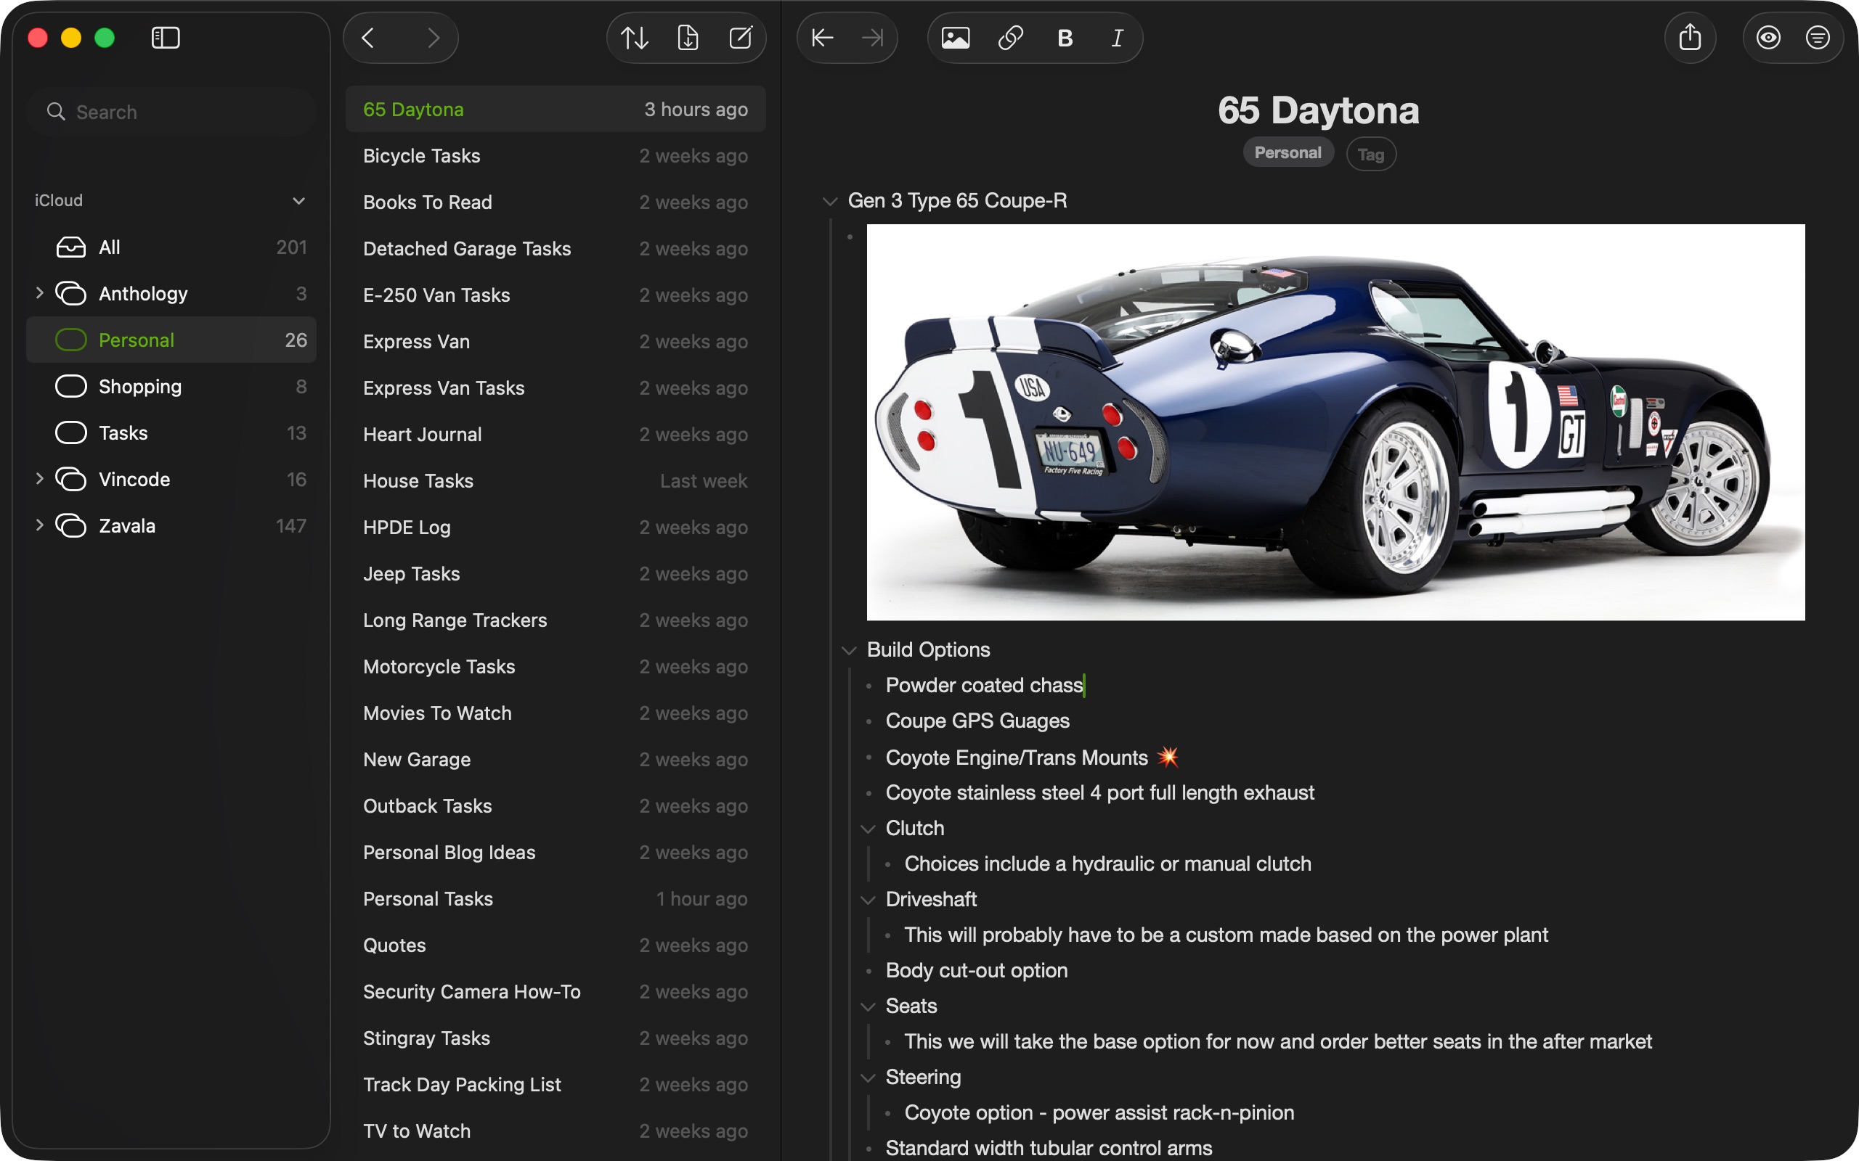Image resolution: width=1859 pixels, height=1161 pixels.
Task: Toggle focus with the eye icon
Action: click(1768, 38)
